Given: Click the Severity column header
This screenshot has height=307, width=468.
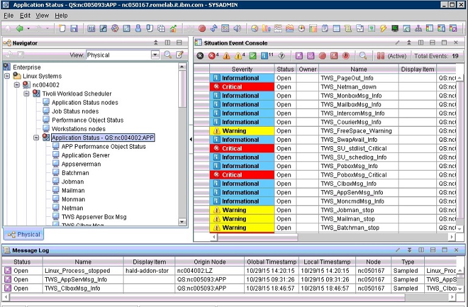Looking at the screenshot, I should [242, 69].
